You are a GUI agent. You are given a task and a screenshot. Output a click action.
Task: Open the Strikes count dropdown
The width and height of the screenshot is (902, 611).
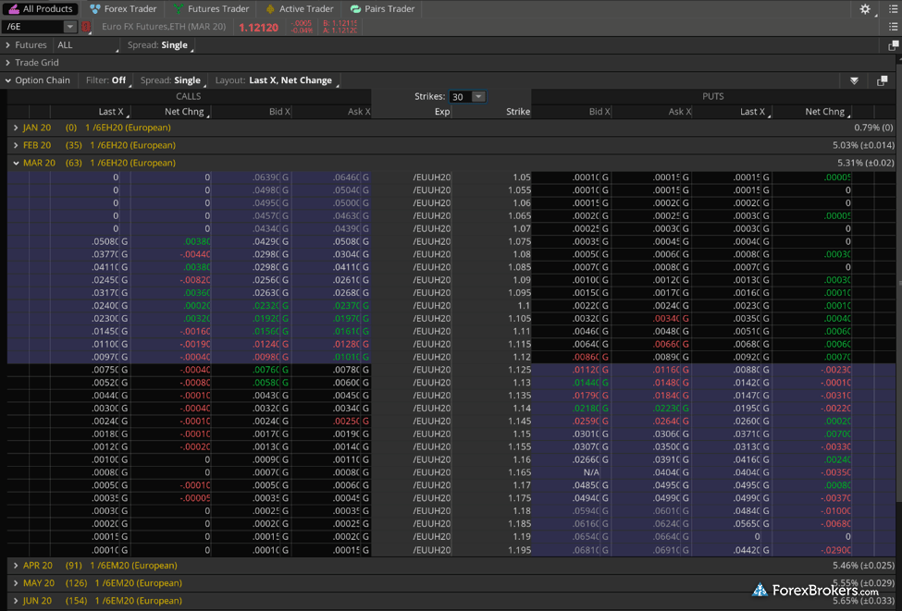tap(478, 97)
